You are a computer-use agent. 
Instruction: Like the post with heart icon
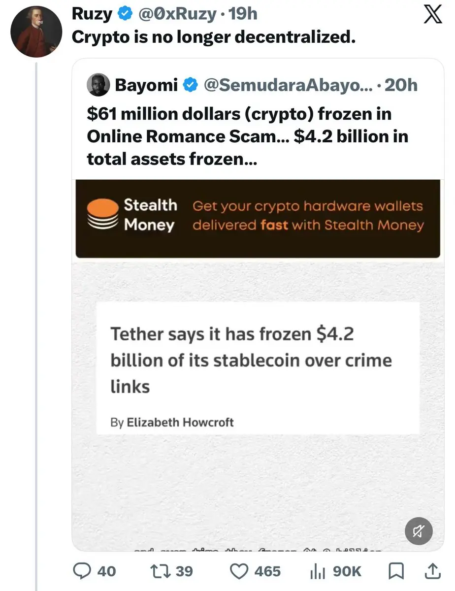(x=239, y=571)
